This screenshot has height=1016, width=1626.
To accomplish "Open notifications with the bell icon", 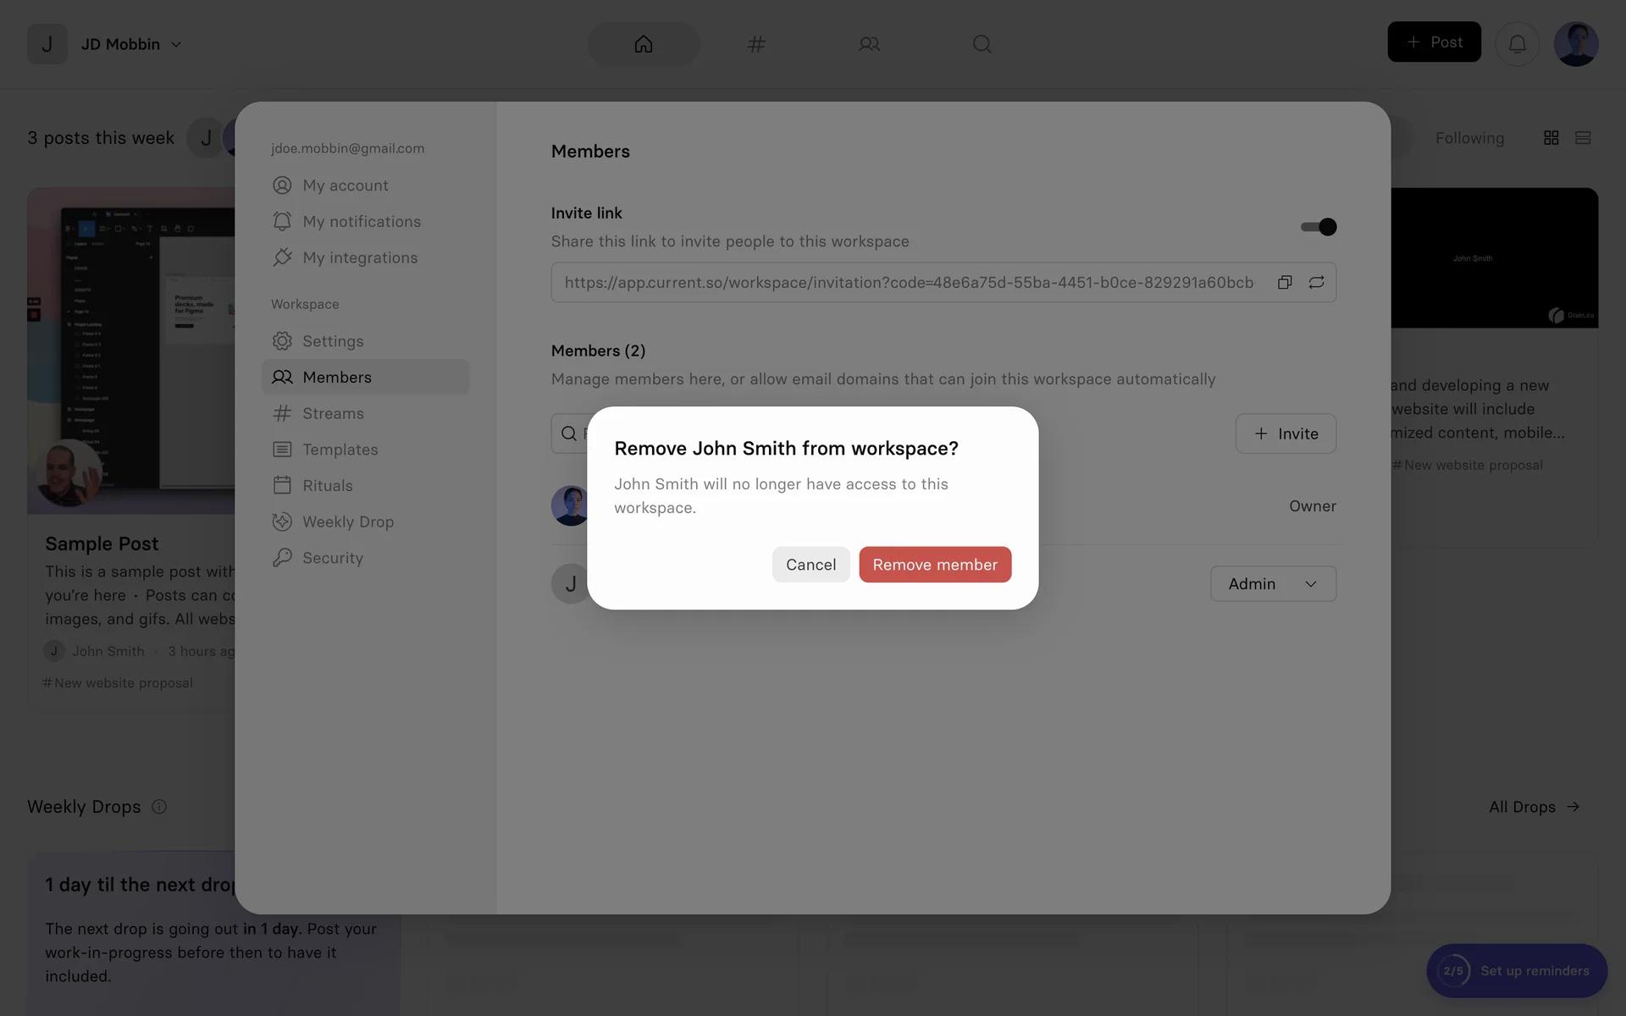I will (x=1517, y=43).
